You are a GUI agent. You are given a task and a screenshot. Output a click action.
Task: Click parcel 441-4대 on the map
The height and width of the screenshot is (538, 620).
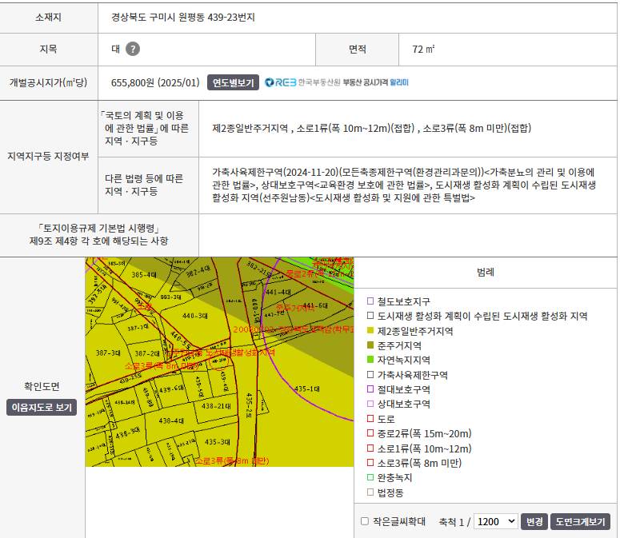click(278, 292)
